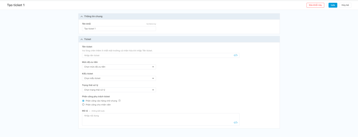Focus the Tên khối input field

click(x=119, y=29)
